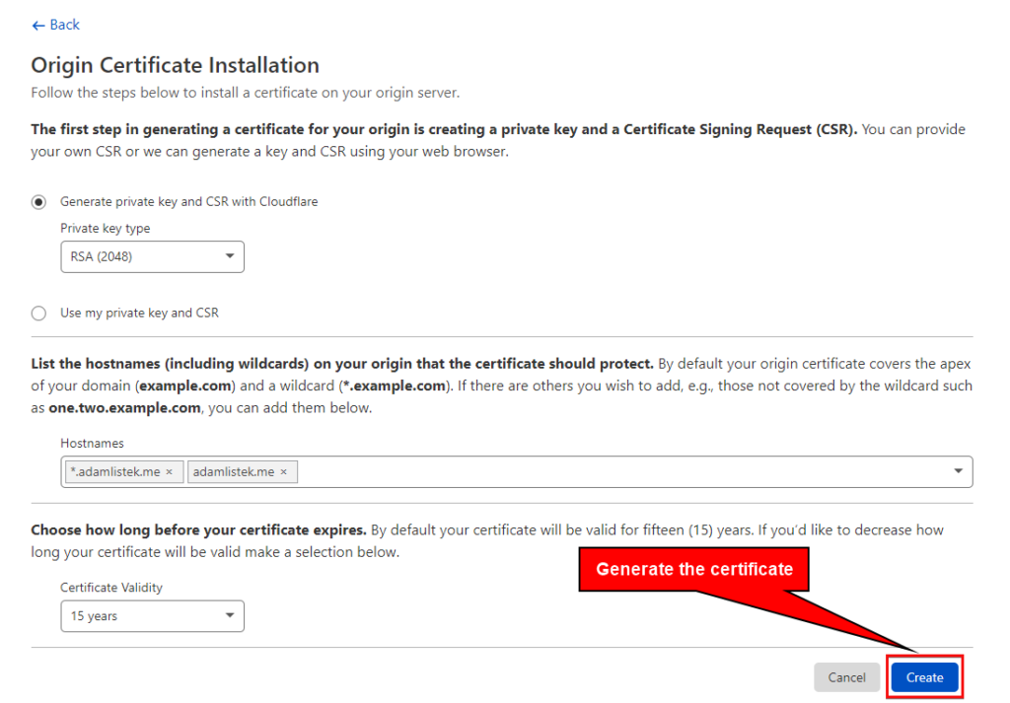This screenshot has height=703, width=1010.
Task: Click the Hostnames field dropdown arrow
Action: [957, 471]
